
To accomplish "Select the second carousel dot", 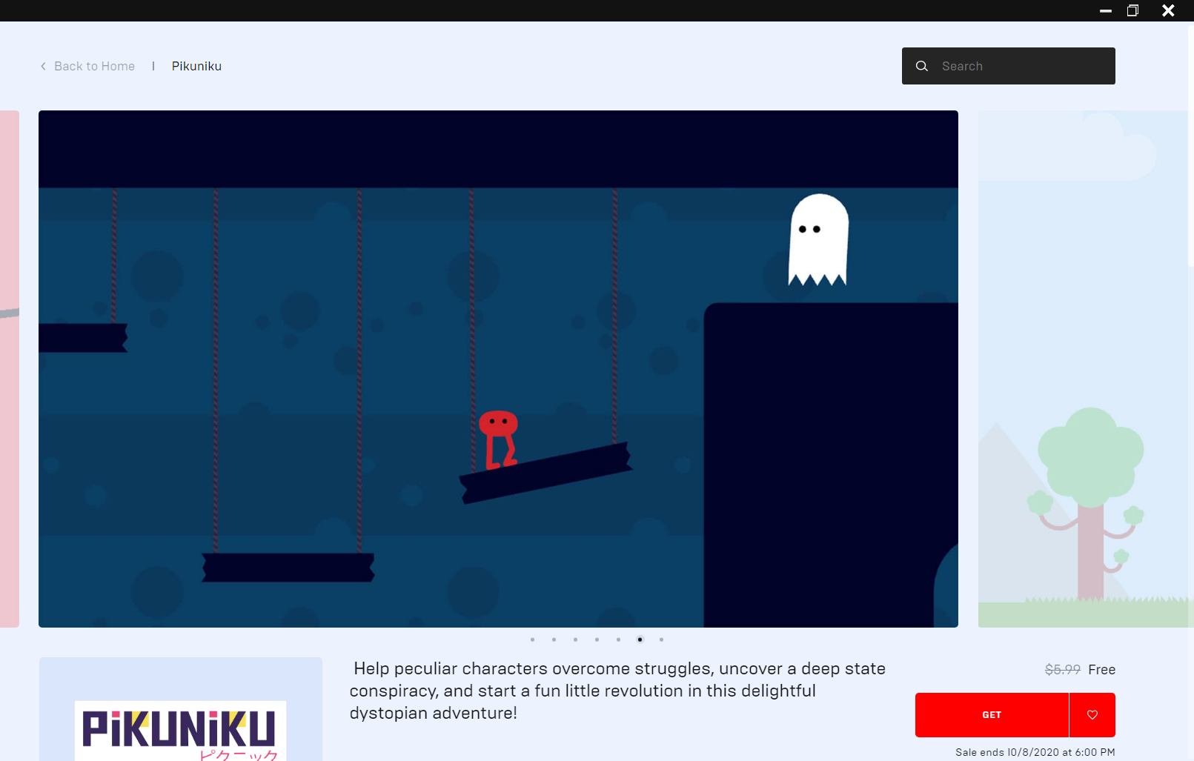I will pyautogui.click(x=554, y=639).
